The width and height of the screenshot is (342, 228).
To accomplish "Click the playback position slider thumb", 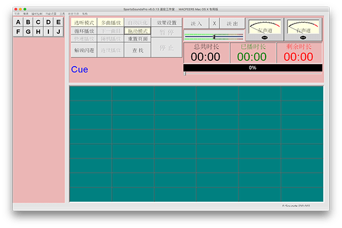I will point(185,74).
